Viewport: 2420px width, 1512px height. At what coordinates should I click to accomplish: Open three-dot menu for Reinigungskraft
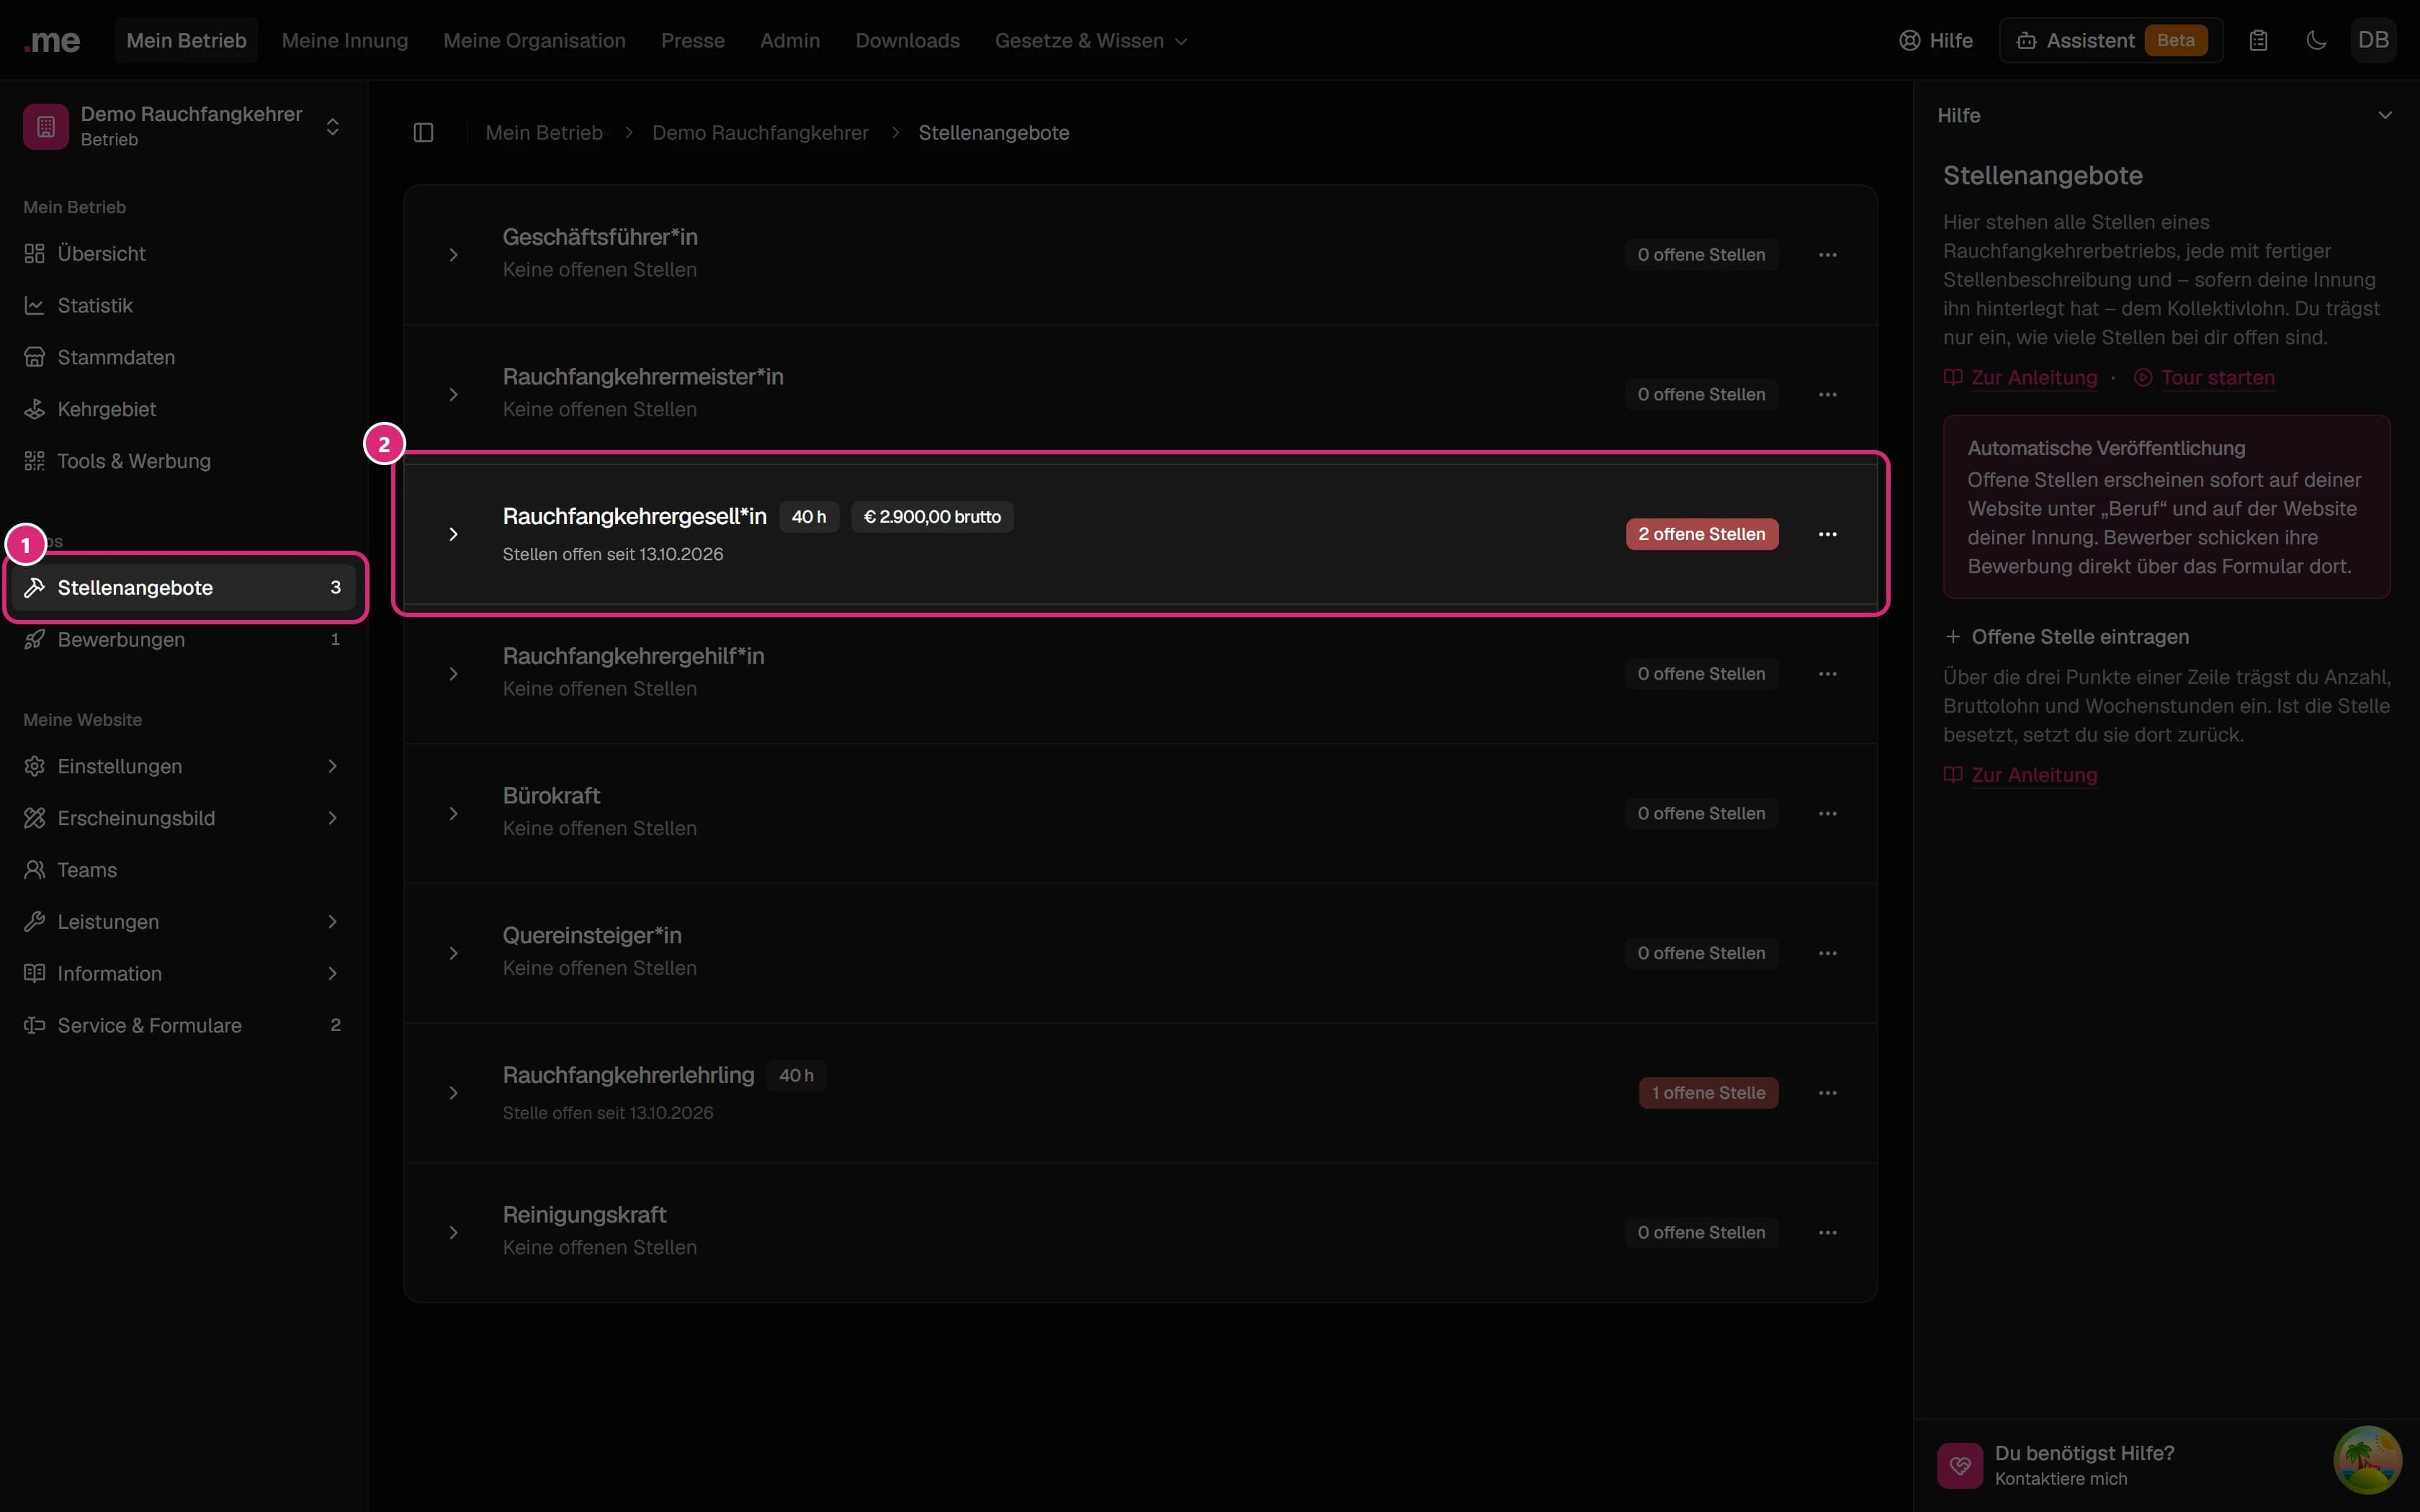1827,1233
